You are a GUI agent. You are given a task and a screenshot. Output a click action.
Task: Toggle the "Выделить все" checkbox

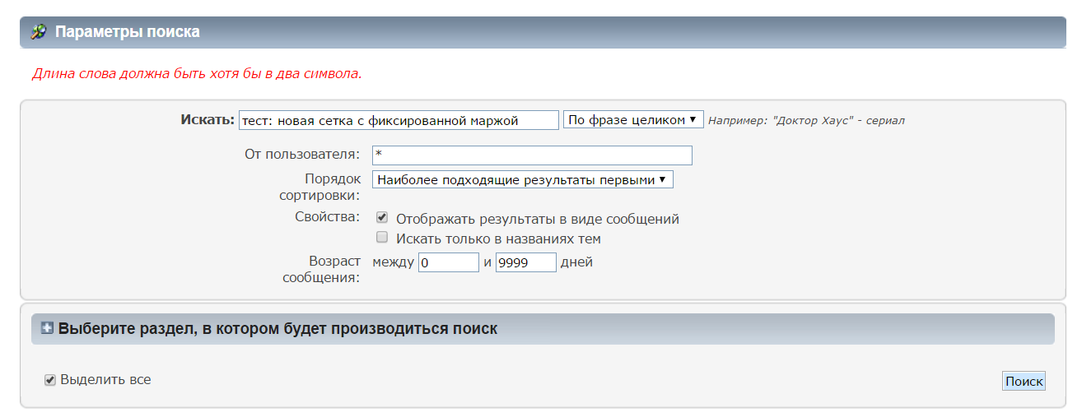(x=50, y=380)
